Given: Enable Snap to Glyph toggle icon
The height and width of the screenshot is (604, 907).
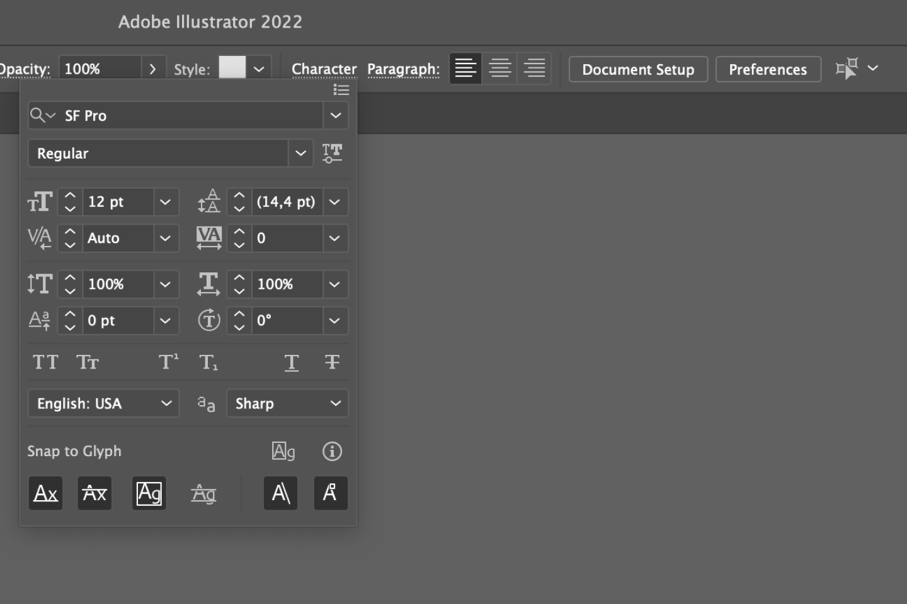Looking at the screenshot, I should [283, 451].
